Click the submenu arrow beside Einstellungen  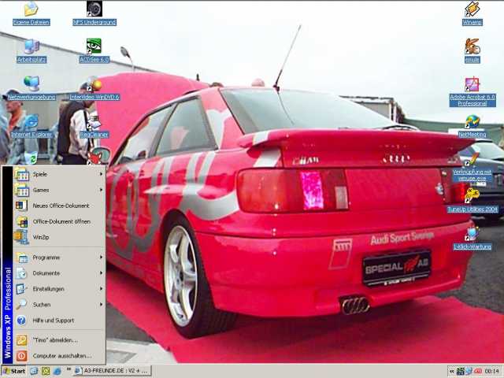(x=101, y=289)
